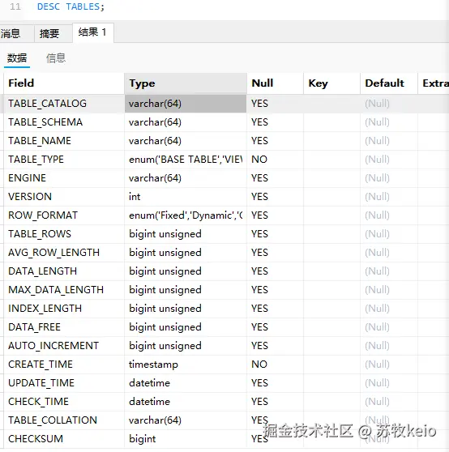Viewport: 449px width, 452px height.
Task: Click bigint unsigned type of TABLE_ROWS
Action: [186, 234]
